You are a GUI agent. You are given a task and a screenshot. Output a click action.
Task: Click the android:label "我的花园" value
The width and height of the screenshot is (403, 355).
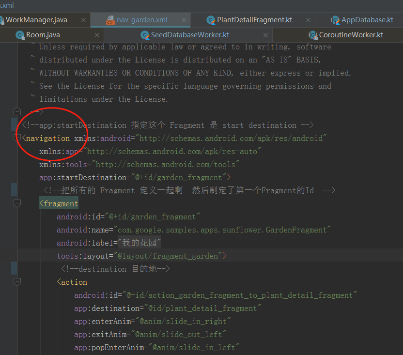coord(139,243)
